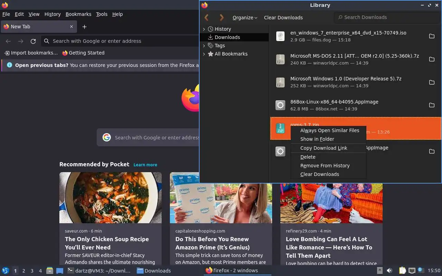The image size is (442, 276).
Task: Click the zip icon of roms-3.7.zip
Action: tap(280, 128)
